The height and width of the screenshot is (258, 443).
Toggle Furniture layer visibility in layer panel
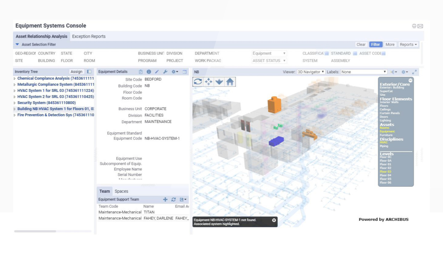pyautogui.click(x=386, y=135)
